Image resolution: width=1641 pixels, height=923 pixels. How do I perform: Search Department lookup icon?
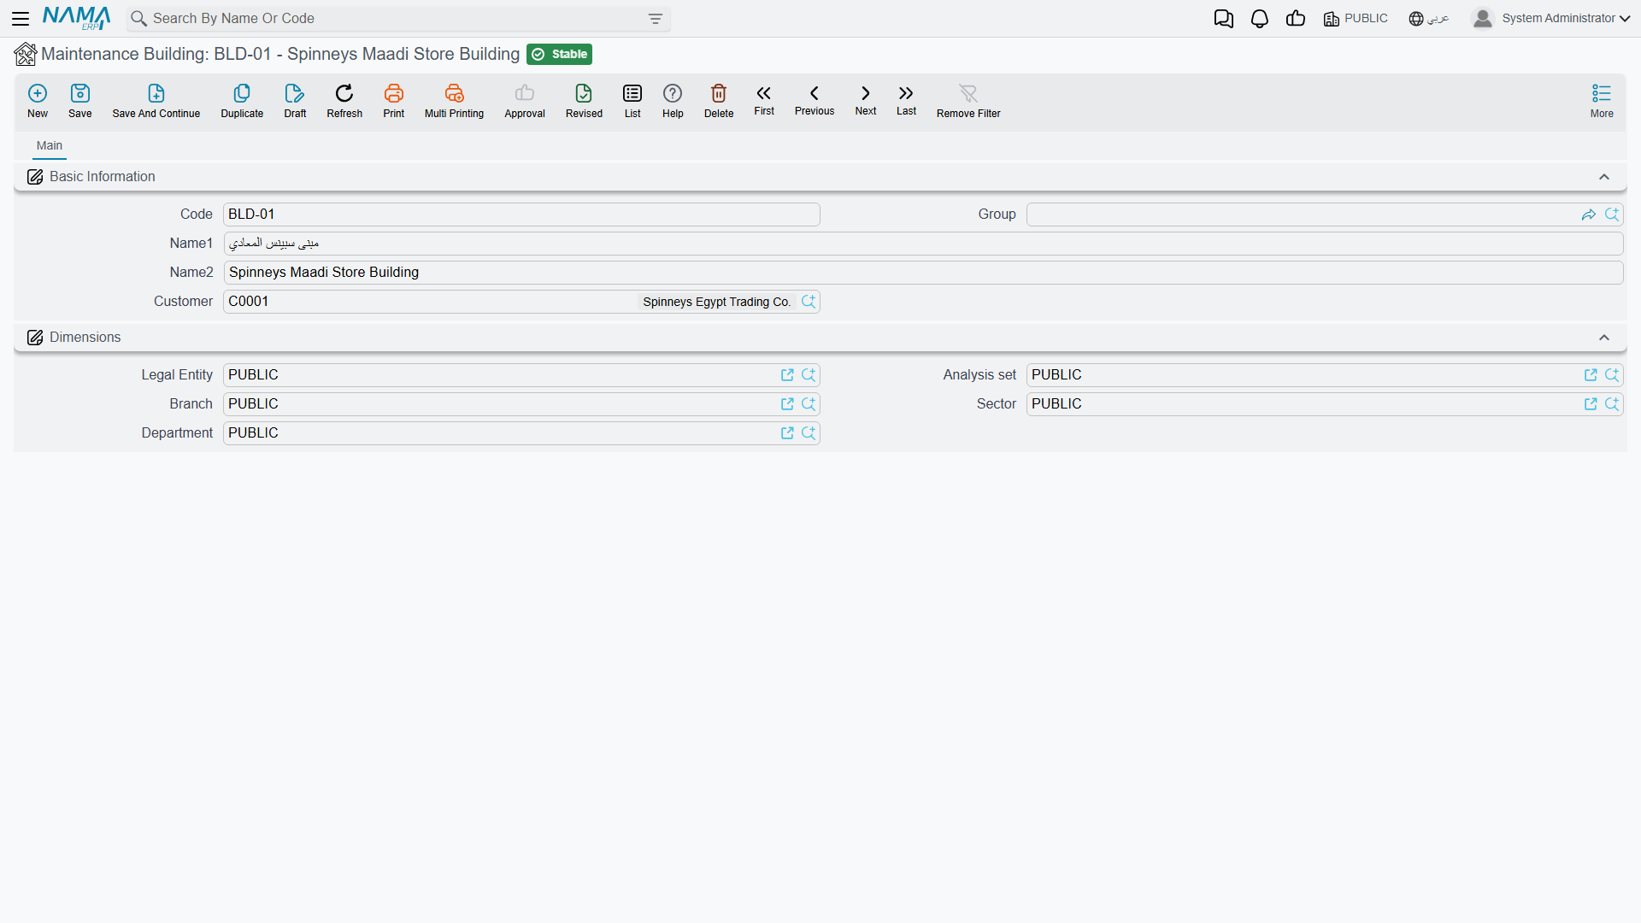coord(809,433)
